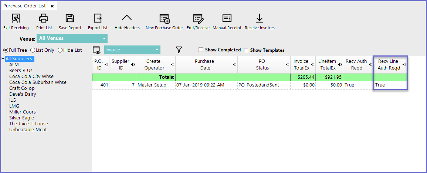Select the List Only radio option
The width and height of the screenshot is (427, 173).
coord(33,50)
